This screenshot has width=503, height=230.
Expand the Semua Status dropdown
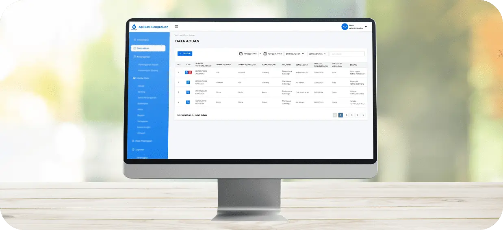pyautogui.click(x=317, y=53)
